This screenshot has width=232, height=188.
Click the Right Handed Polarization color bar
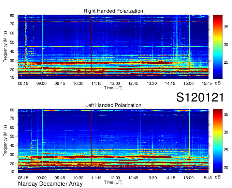[218, 47]
